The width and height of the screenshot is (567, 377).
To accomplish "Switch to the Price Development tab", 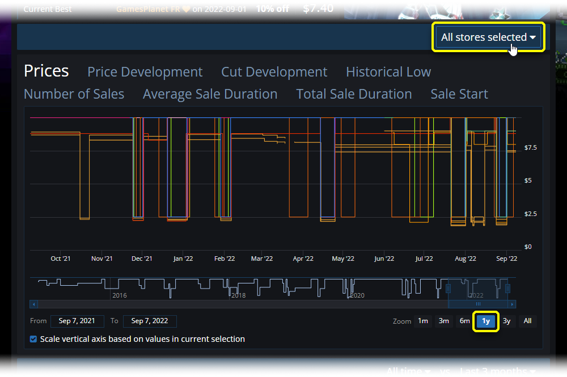I will [x=145, y=72].
